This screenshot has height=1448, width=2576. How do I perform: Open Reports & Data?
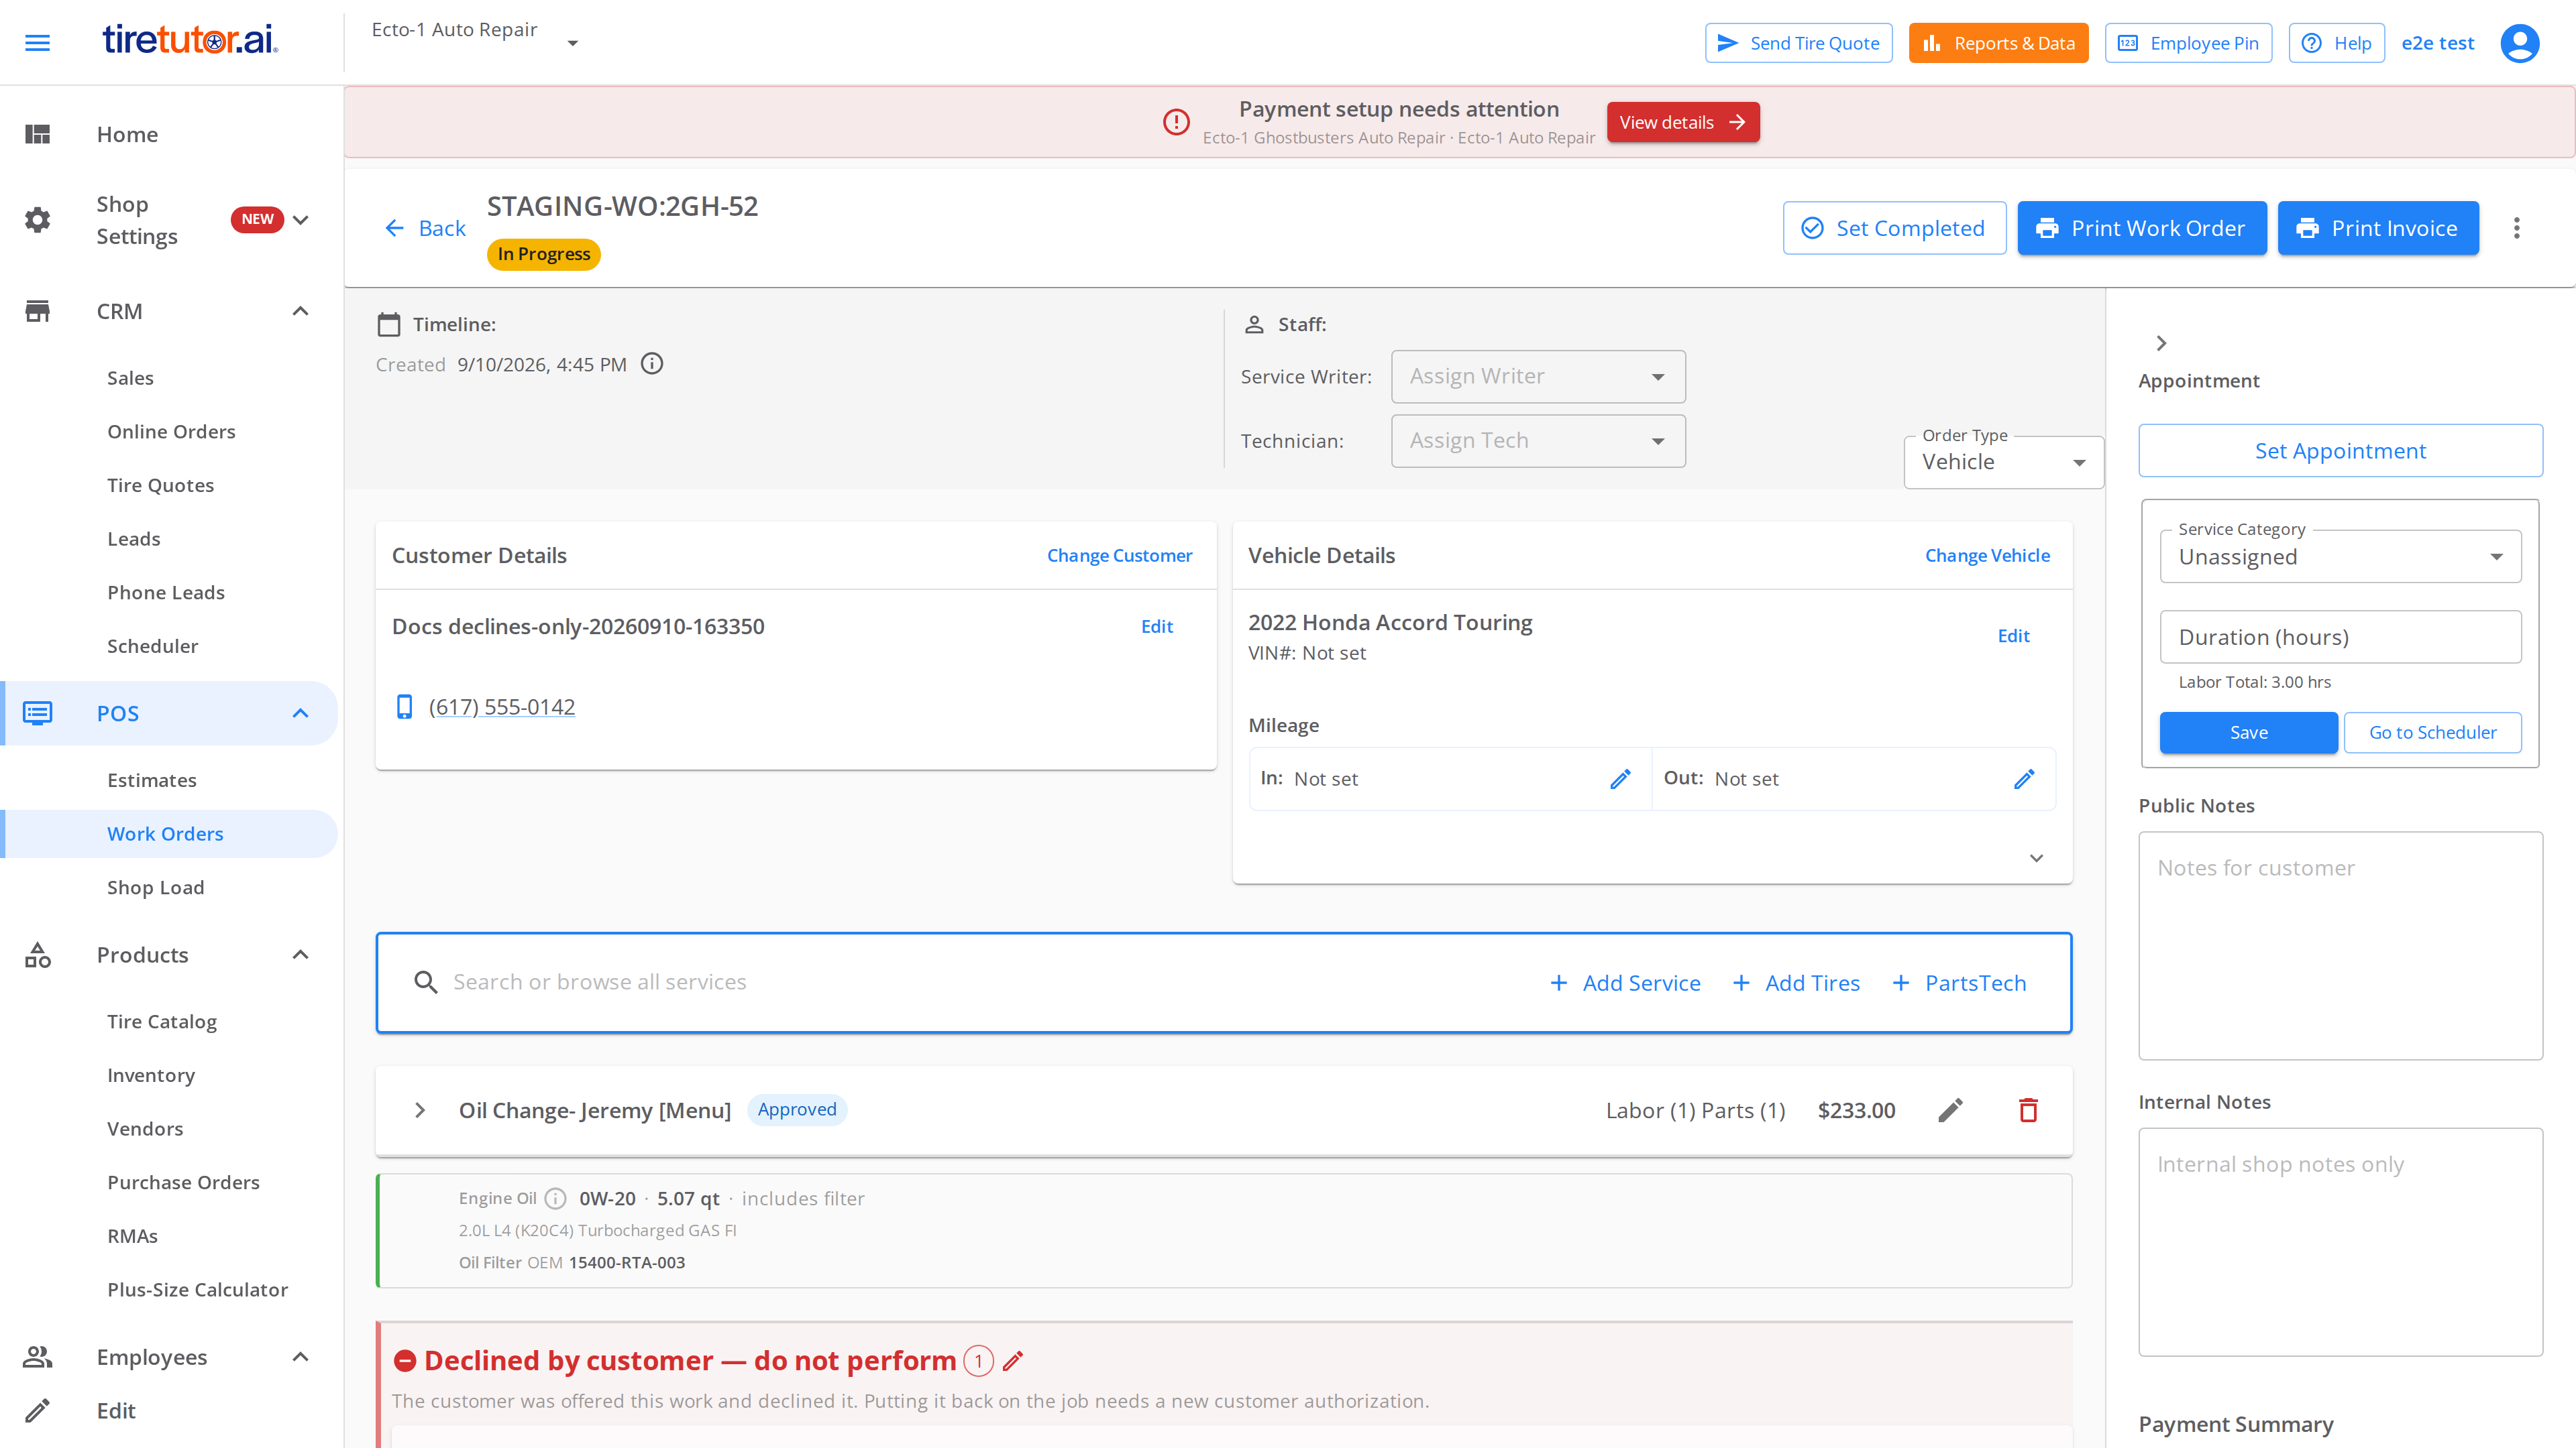[x=1998, y=43]
